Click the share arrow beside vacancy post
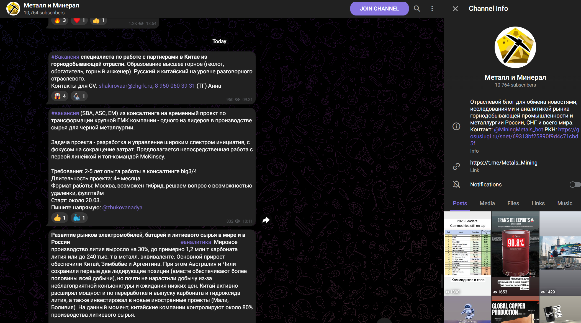The height and width of the screenshot is (323, 581). (266, 220)
